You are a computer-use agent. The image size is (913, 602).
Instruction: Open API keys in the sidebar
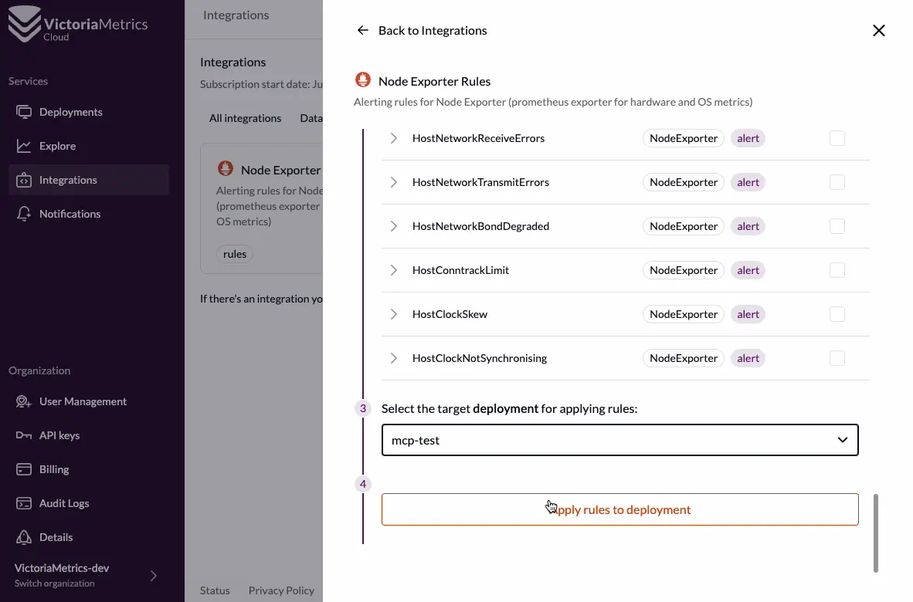click(89, 435)
